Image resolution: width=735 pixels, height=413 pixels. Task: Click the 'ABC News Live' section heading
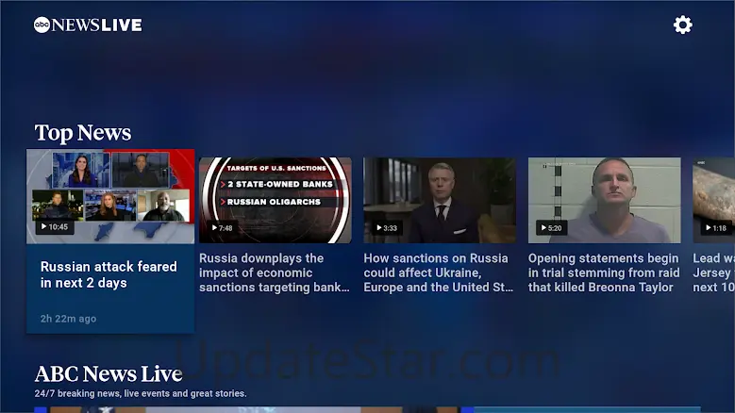click(109, 373)
